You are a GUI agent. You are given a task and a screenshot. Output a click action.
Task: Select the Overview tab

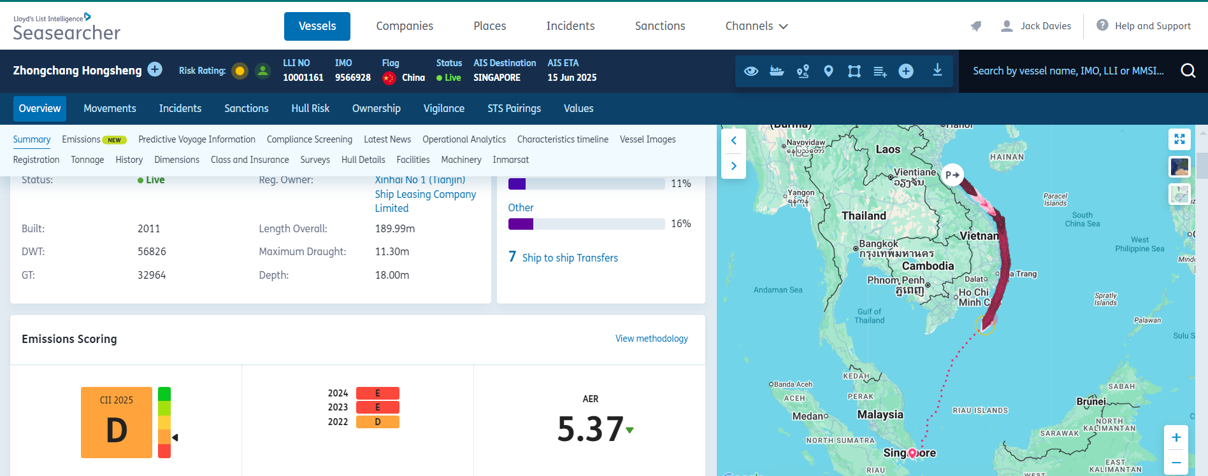tap(40, 109)
